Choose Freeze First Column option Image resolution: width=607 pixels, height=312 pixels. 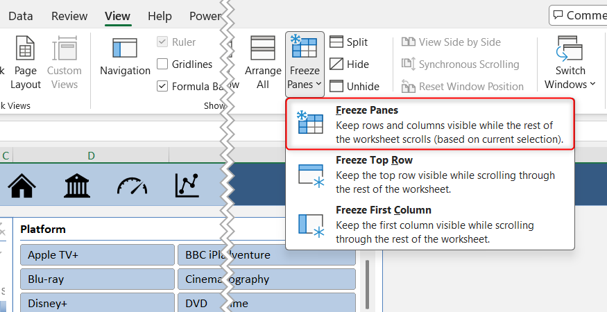[430, 224]
